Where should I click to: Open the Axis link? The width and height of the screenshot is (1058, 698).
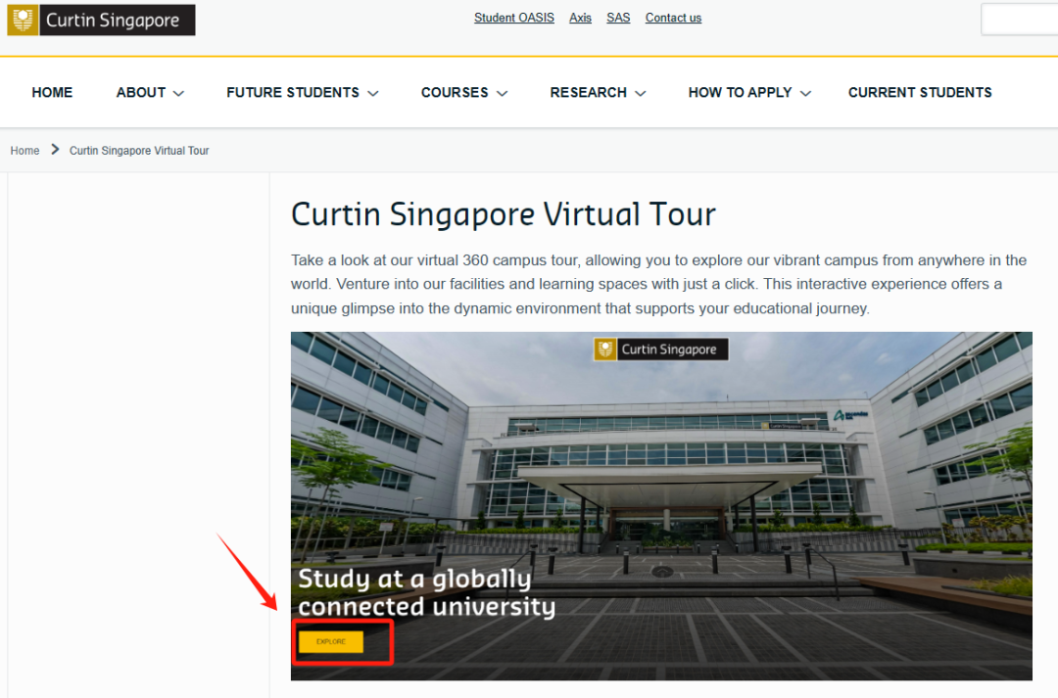tap(581, 18)
